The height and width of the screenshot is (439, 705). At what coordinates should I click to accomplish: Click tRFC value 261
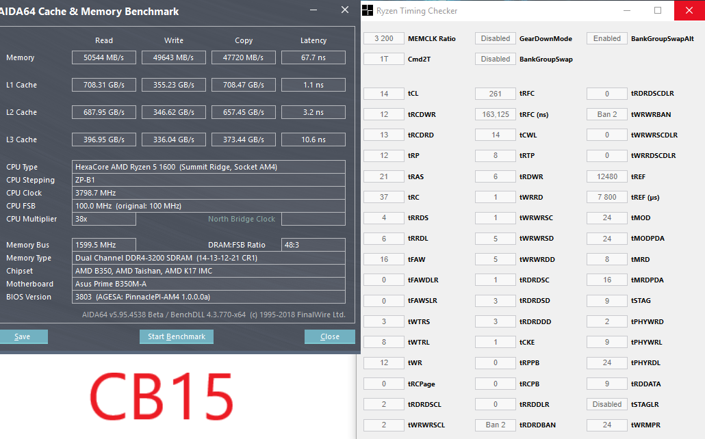click(x=495, y=94)
